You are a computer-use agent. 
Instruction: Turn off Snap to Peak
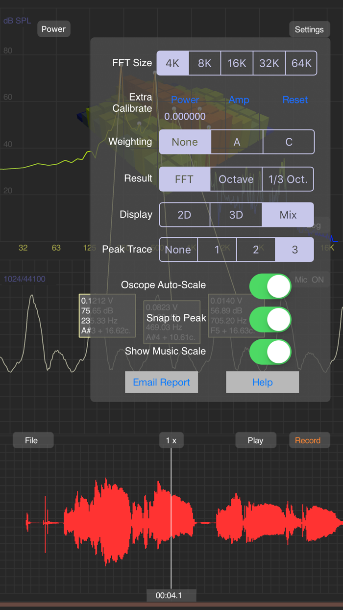coord(270,319)
